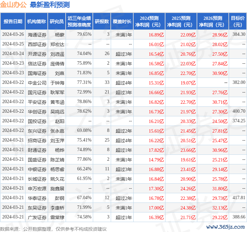
Task: Click accuracy value 66.24%
Action: click(84, 169)
